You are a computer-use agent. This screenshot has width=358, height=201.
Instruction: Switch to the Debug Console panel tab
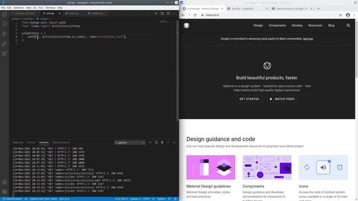tap(61, 143)
